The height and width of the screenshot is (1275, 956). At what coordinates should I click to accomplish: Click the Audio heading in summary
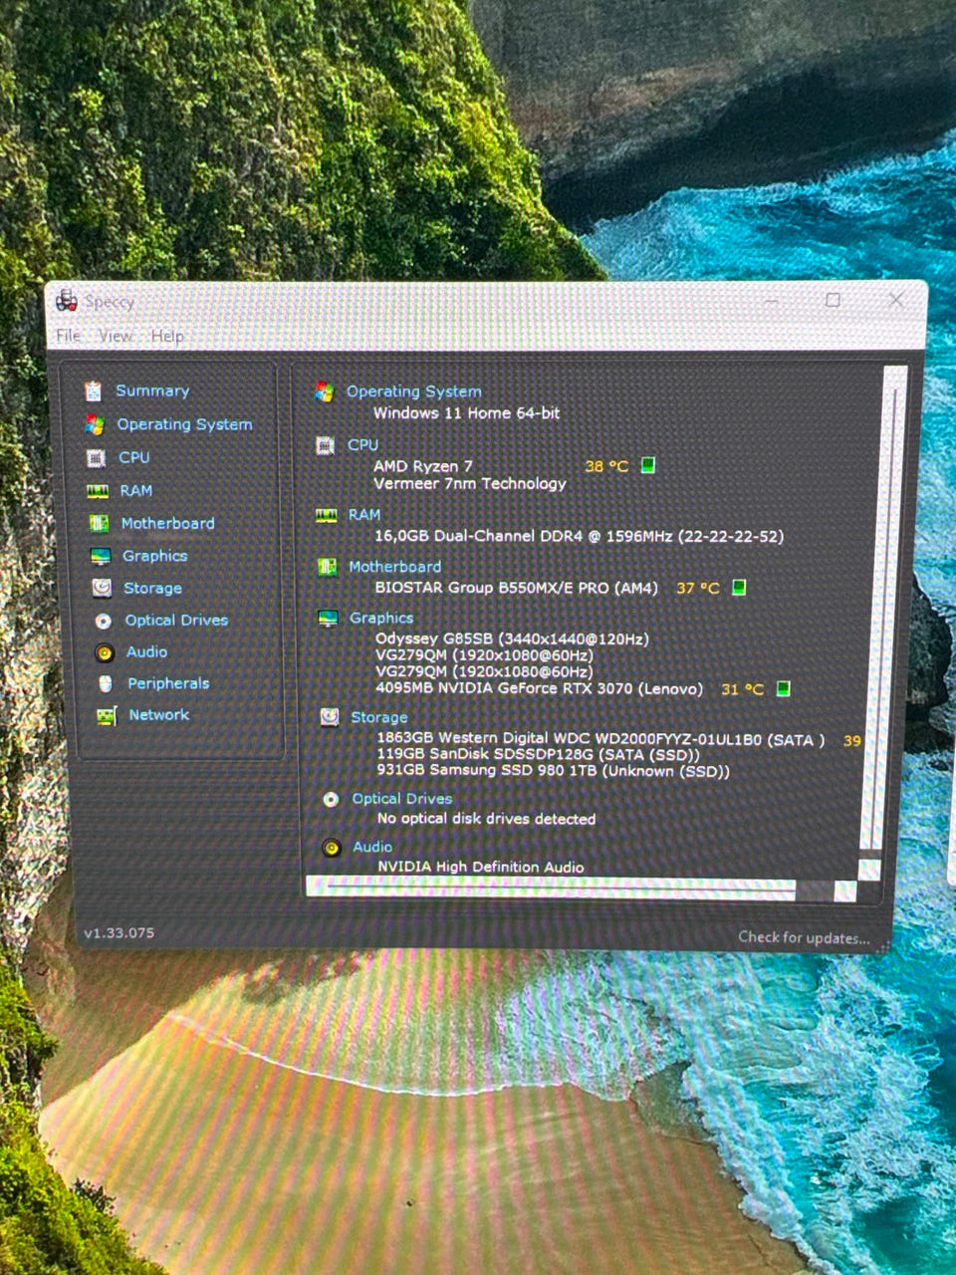[372, 847]
